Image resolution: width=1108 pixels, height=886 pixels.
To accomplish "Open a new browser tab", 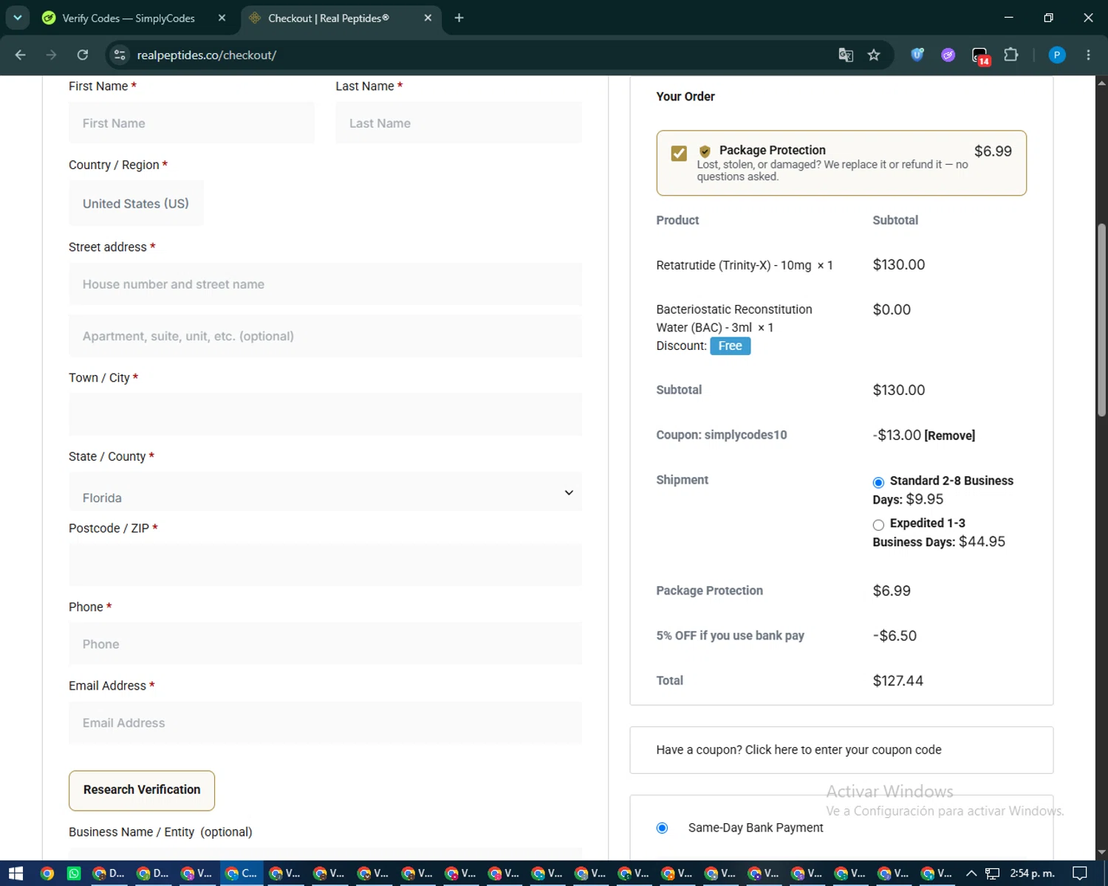I will (459, 18).
